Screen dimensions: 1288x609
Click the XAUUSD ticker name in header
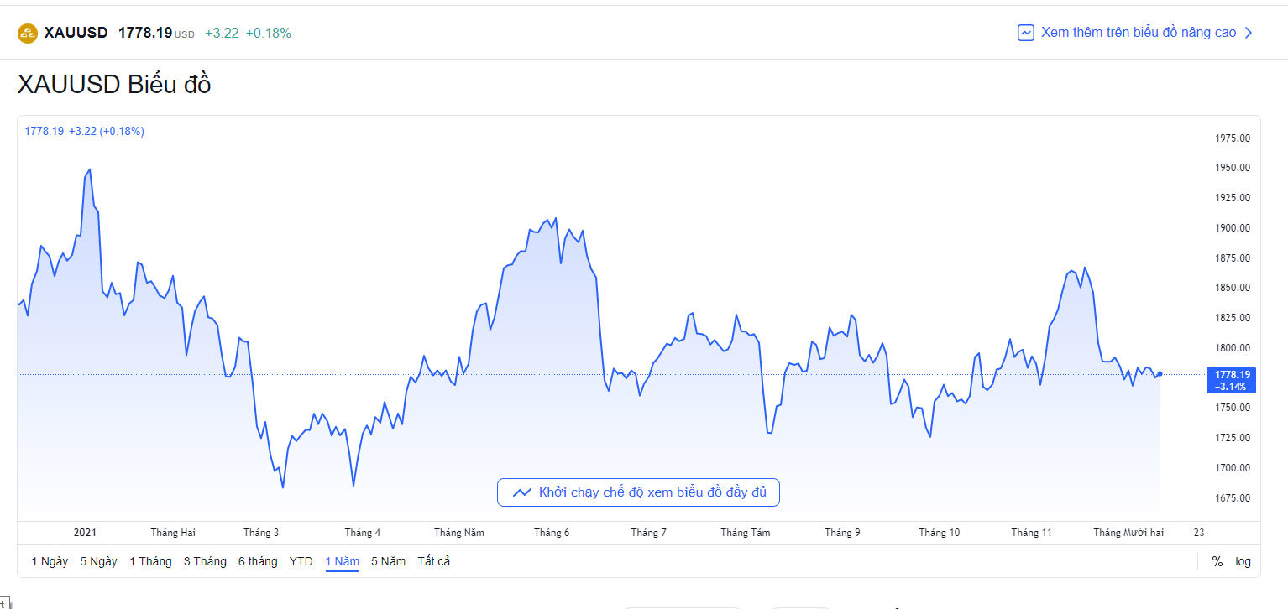coord(76,33)
